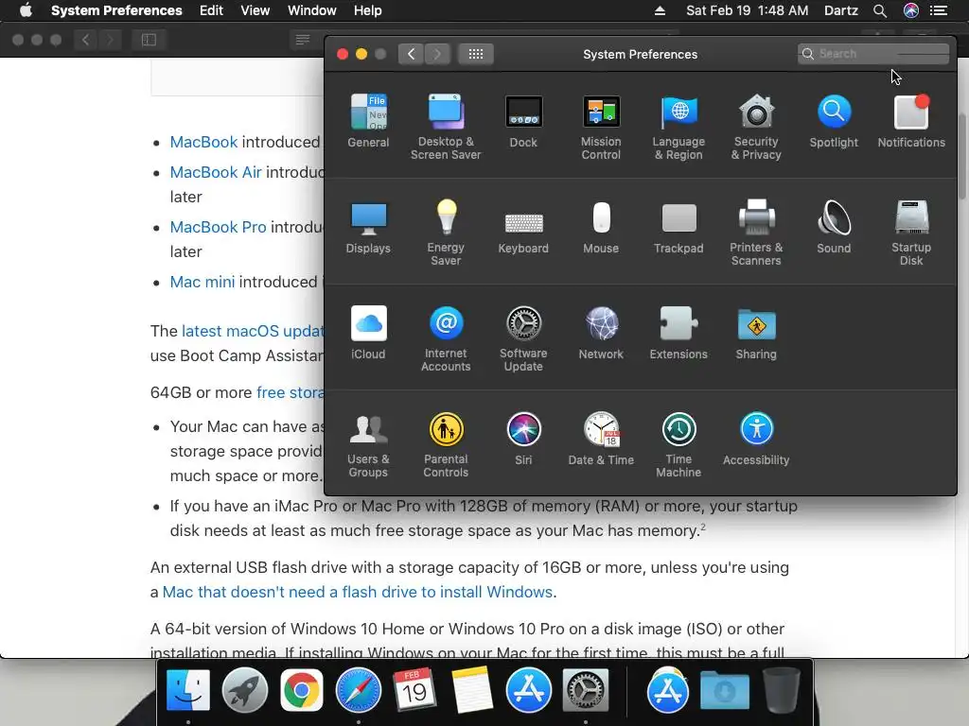Open the Help menu
The image size is (969, 726).
click(x=368, y=10)
